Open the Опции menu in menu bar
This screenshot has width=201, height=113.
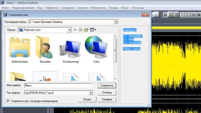click(x=113, y=8)
